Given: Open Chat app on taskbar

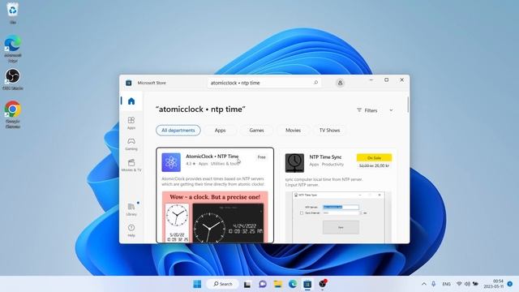Looking at the screenshot, I should pos(263,284).
